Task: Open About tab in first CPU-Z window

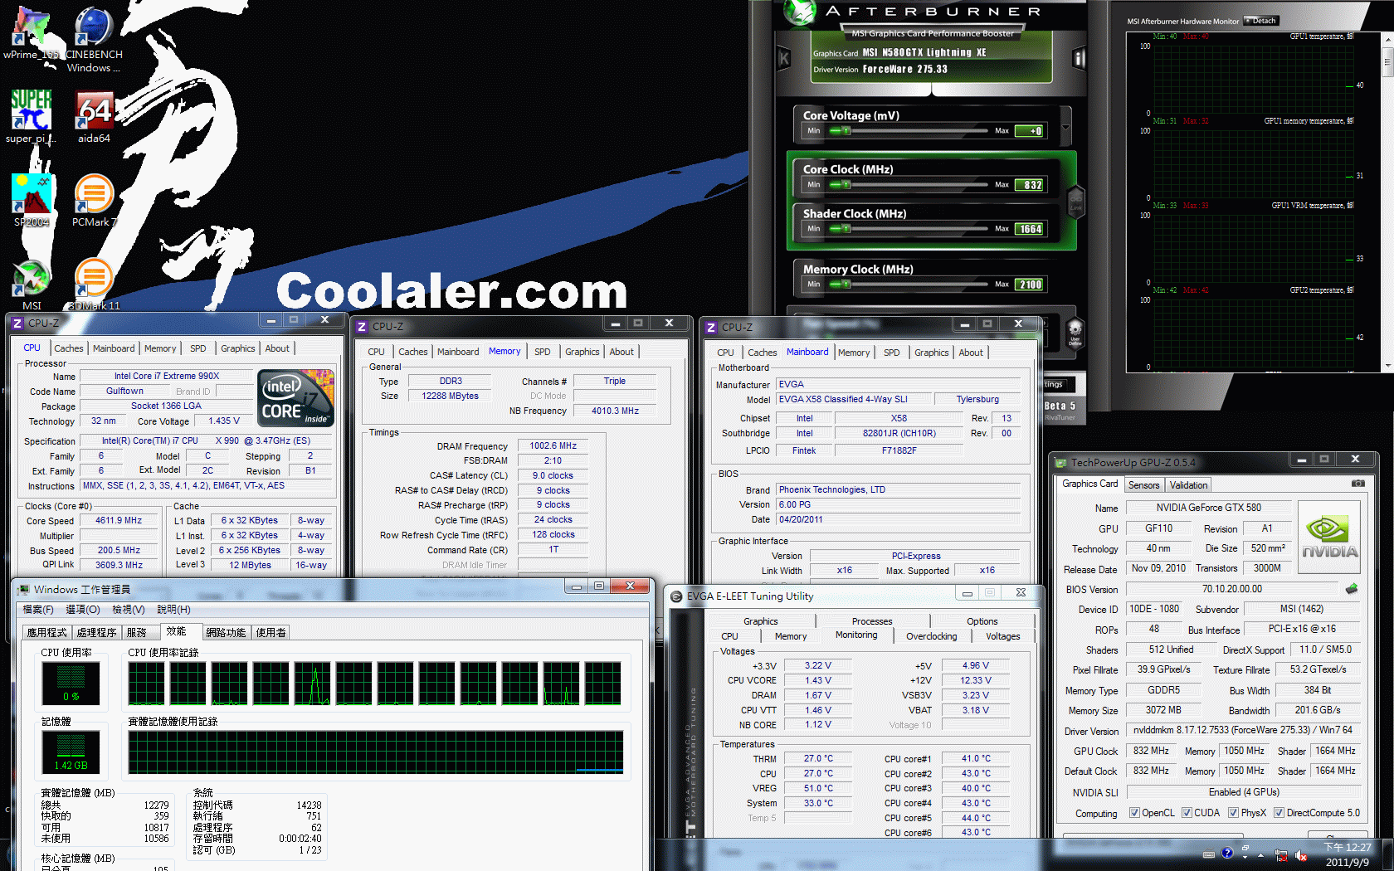Action: click(x=277, y=348)
